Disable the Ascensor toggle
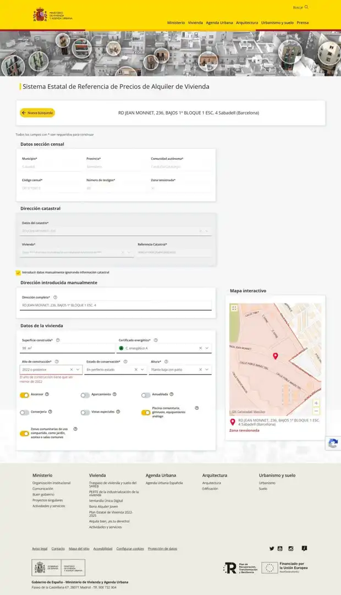Screen dimensions: 341x595 [25, 395]
